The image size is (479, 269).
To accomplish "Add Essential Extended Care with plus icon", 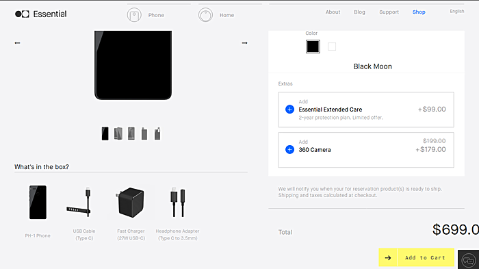I will [x=289, y=109].
